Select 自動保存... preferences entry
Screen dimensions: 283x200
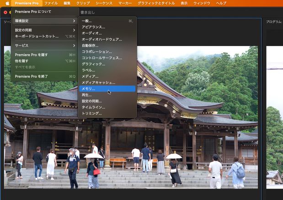click(x=91, y=46)
